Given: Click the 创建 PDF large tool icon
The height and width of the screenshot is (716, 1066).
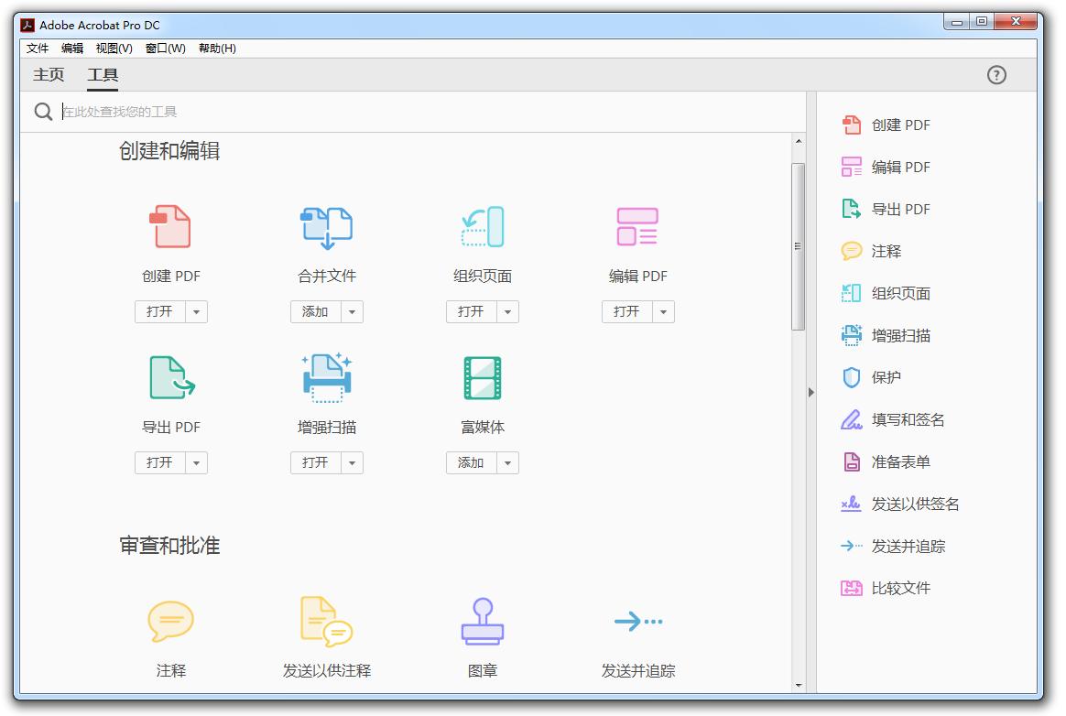Looking at the screenshot, I should click(170, 226).
